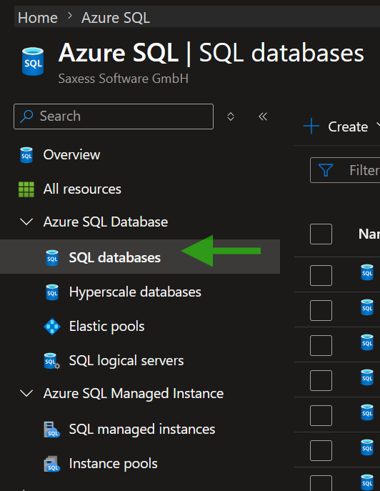
Task: Collapse the sidebar with the double-chevron
Action: 263,116
